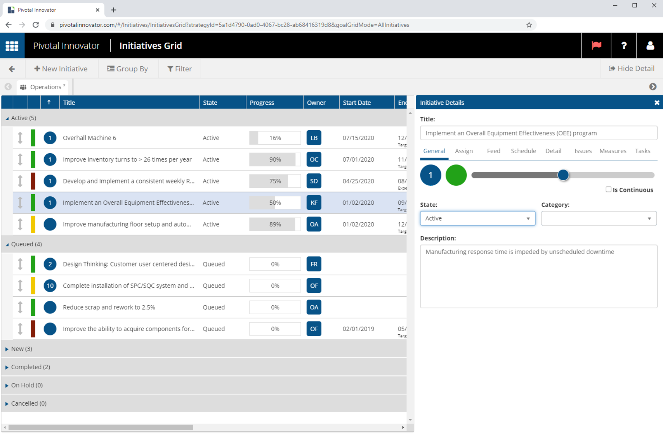Screen dimensions: 663x434
Task: Collapse the Active (5) group
Action: point(7,118)
